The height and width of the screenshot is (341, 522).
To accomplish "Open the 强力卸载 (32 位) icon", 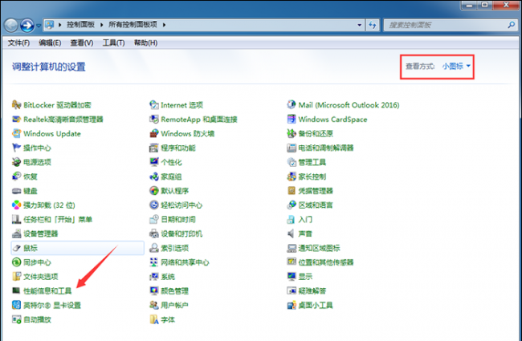I will 16,205.
